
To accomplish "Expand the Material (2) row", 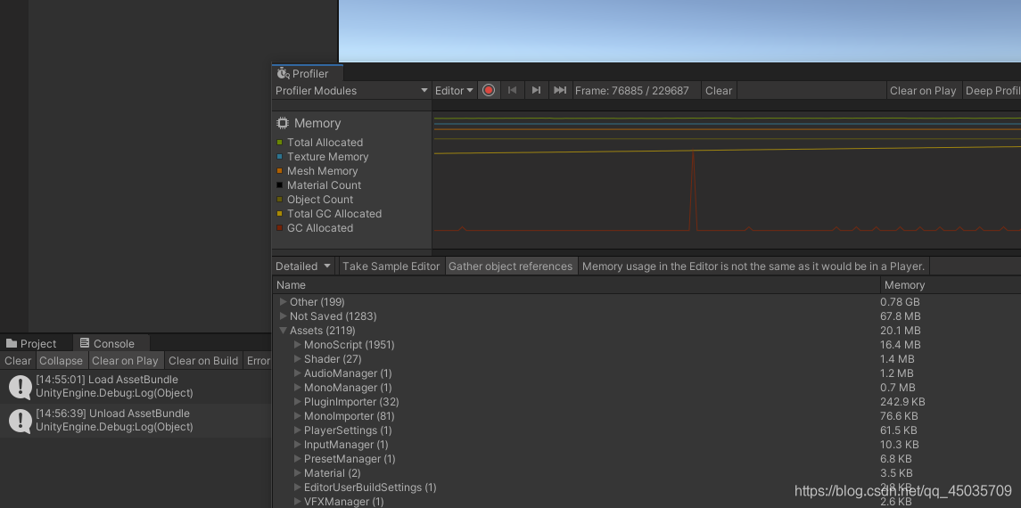I will (298, 473).
